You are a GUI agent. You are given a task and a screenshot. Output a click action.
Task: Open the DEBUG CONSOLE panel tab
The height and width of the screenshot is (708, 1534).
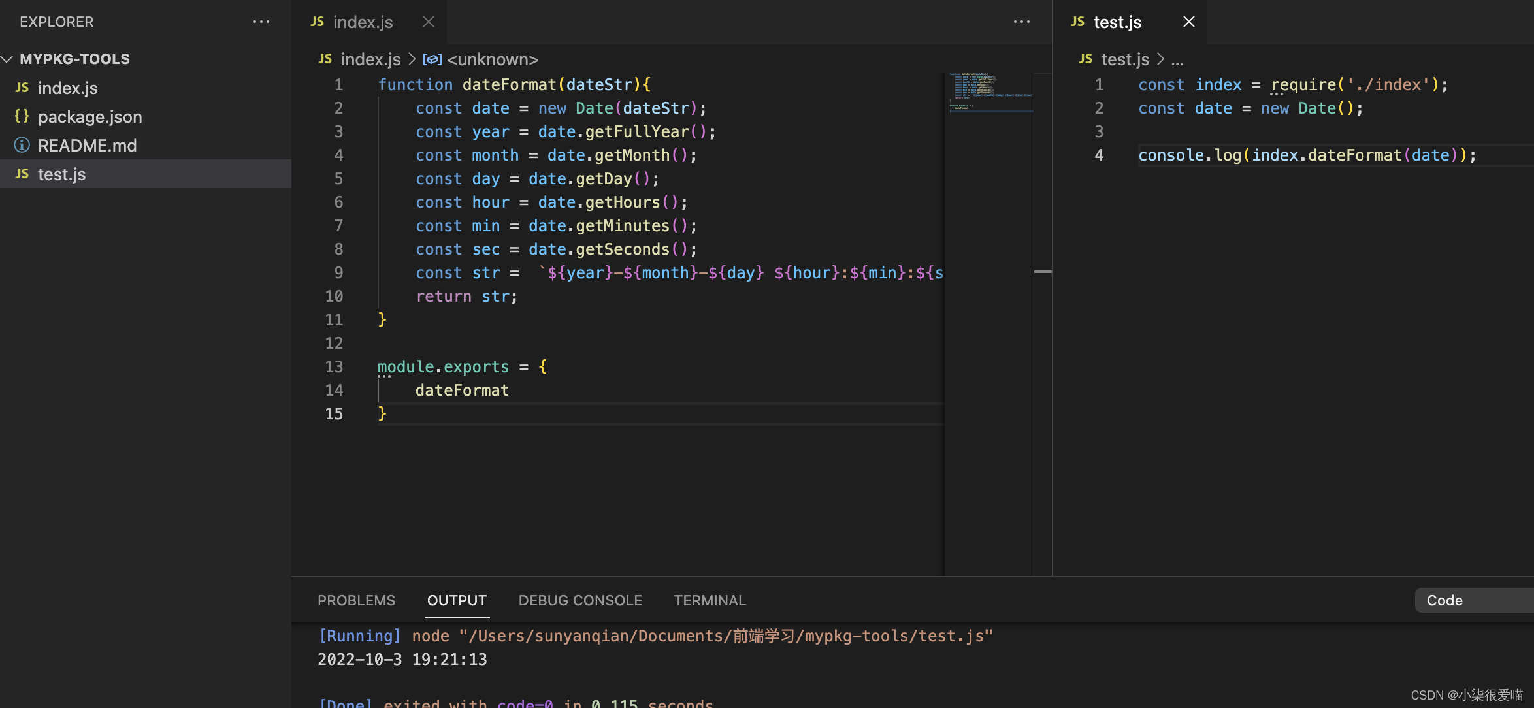coord(580,600)
